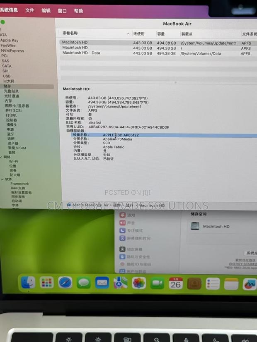Screen dimensions: 257x342
Task: Open Mail app in the Dock
Action: pyautogui.click(x=102, y=283)
